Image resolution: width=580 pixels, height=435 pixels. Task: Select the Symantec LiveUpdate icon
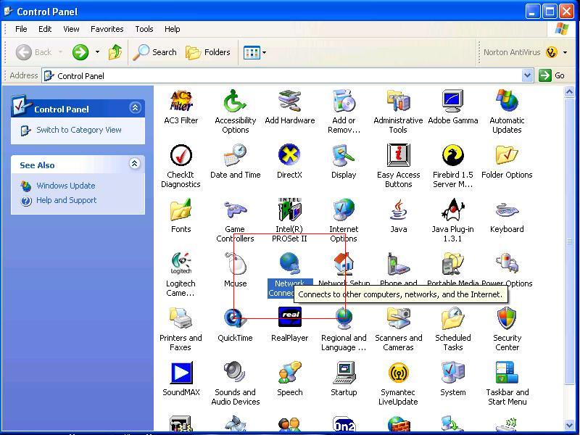398,373
